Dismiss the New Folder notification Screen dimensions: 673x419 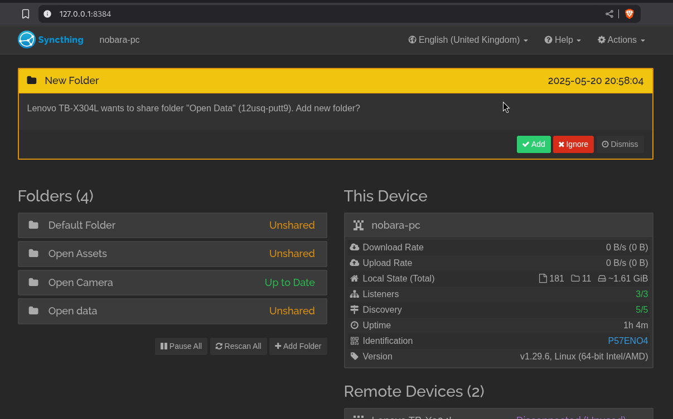click(x=620, y=144)
